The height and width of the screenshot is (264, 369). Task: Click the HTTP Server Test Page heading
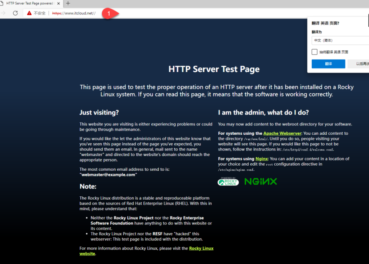214,69
